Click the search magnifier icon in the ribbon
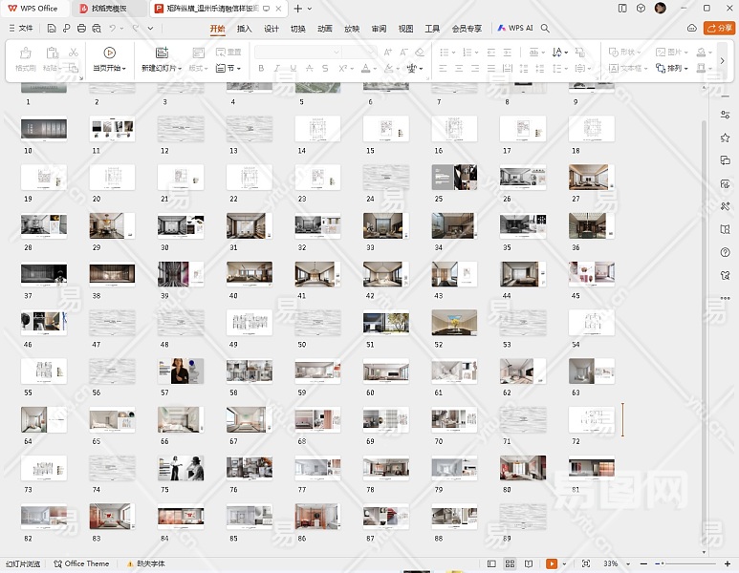The width and height of the screenshot is (739, 573). click(545, 29)
